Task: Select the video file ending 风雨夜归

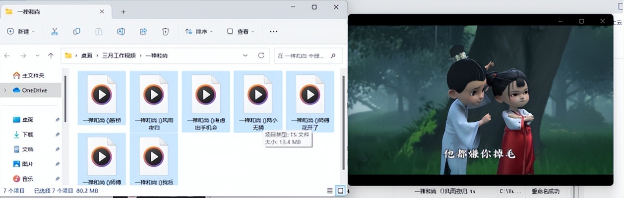Action: [x=154, y=101]
